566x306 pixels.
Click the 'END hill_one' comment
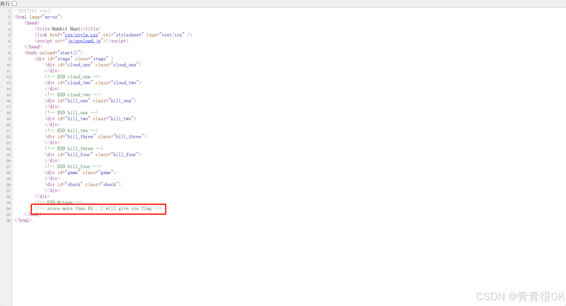click(71, 113)
